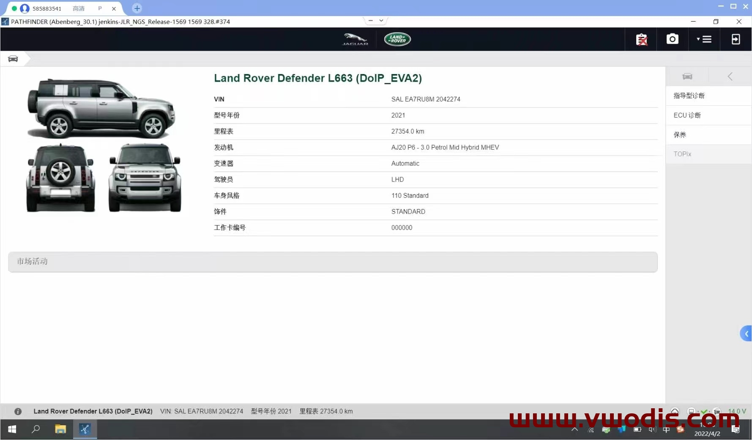Viewport: 752px width, 440px height.
Task: Click the TOPIx link
Action: 682,154
